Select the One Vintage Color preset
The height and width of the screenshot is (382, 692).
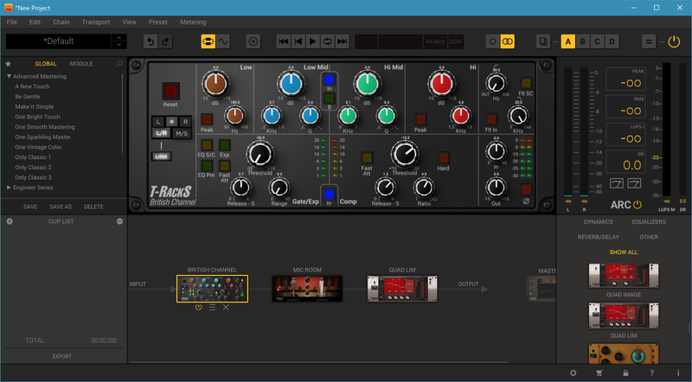38,147
